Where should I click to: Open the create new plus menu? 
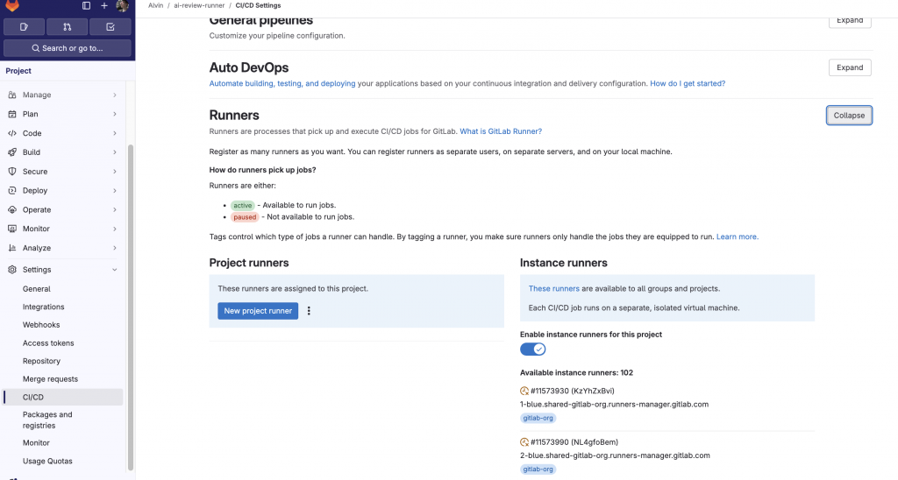coord(104,6)
